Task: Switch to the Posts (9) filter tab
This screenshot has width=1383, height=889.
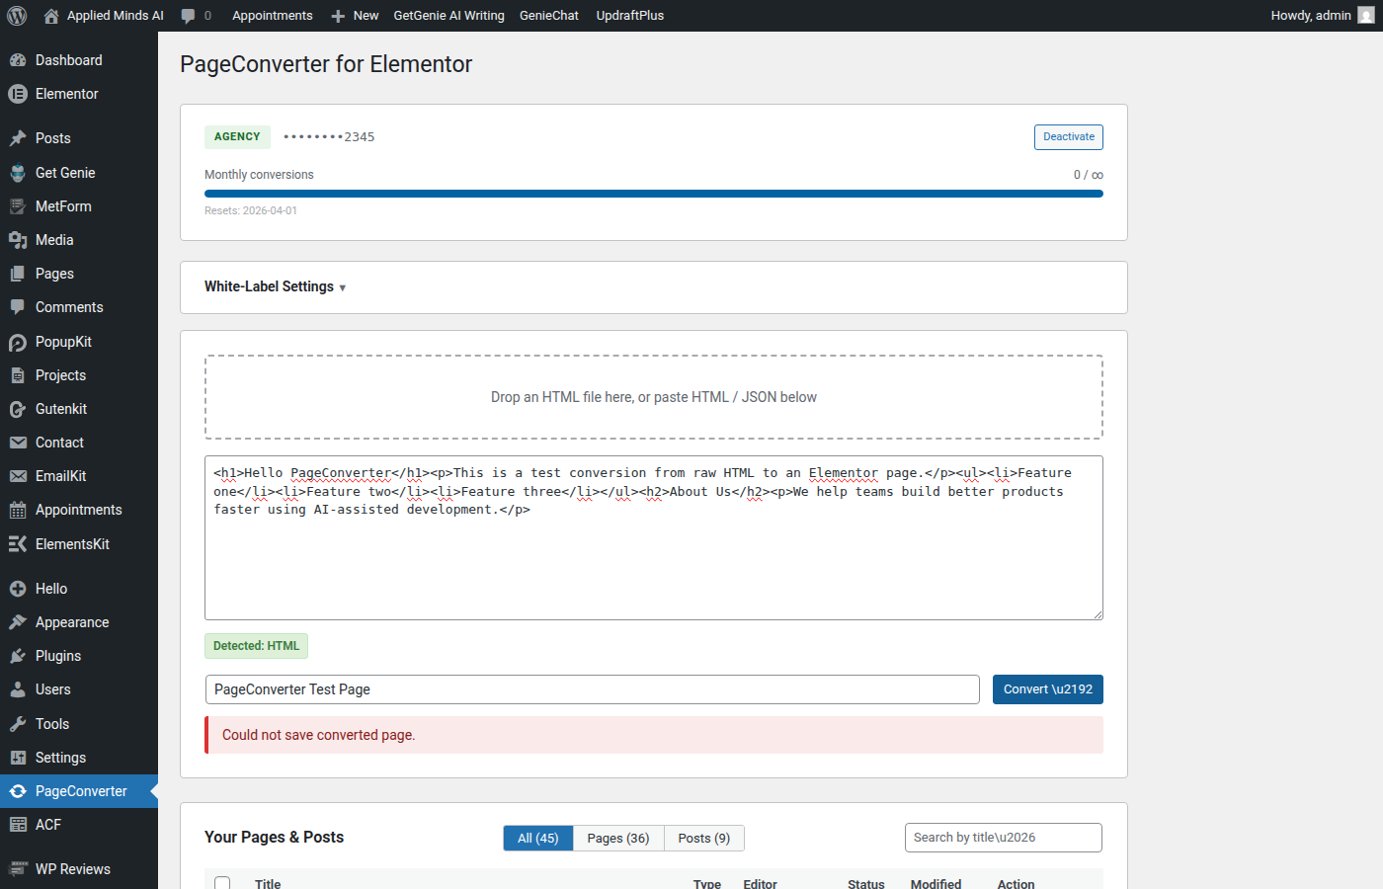Action: coord(704,838)
